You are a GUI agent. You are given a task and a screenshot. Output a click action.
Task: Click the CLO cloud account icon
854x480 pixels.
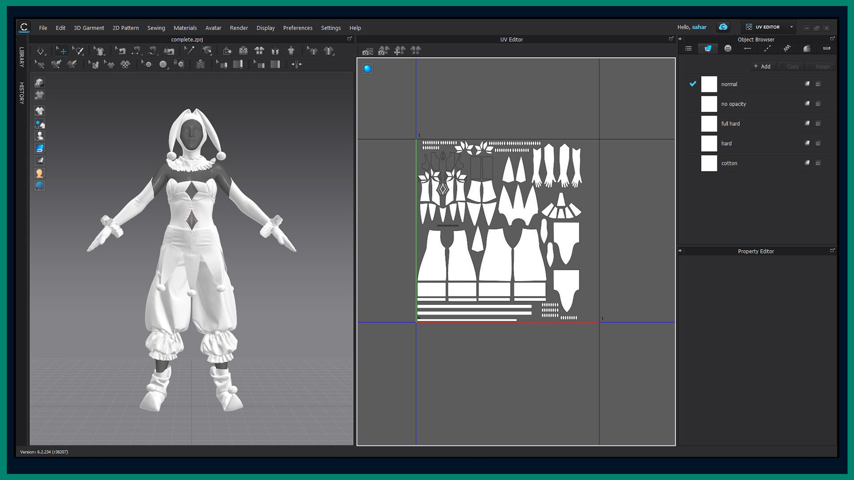pyautogui.click(x=723, y=27)
